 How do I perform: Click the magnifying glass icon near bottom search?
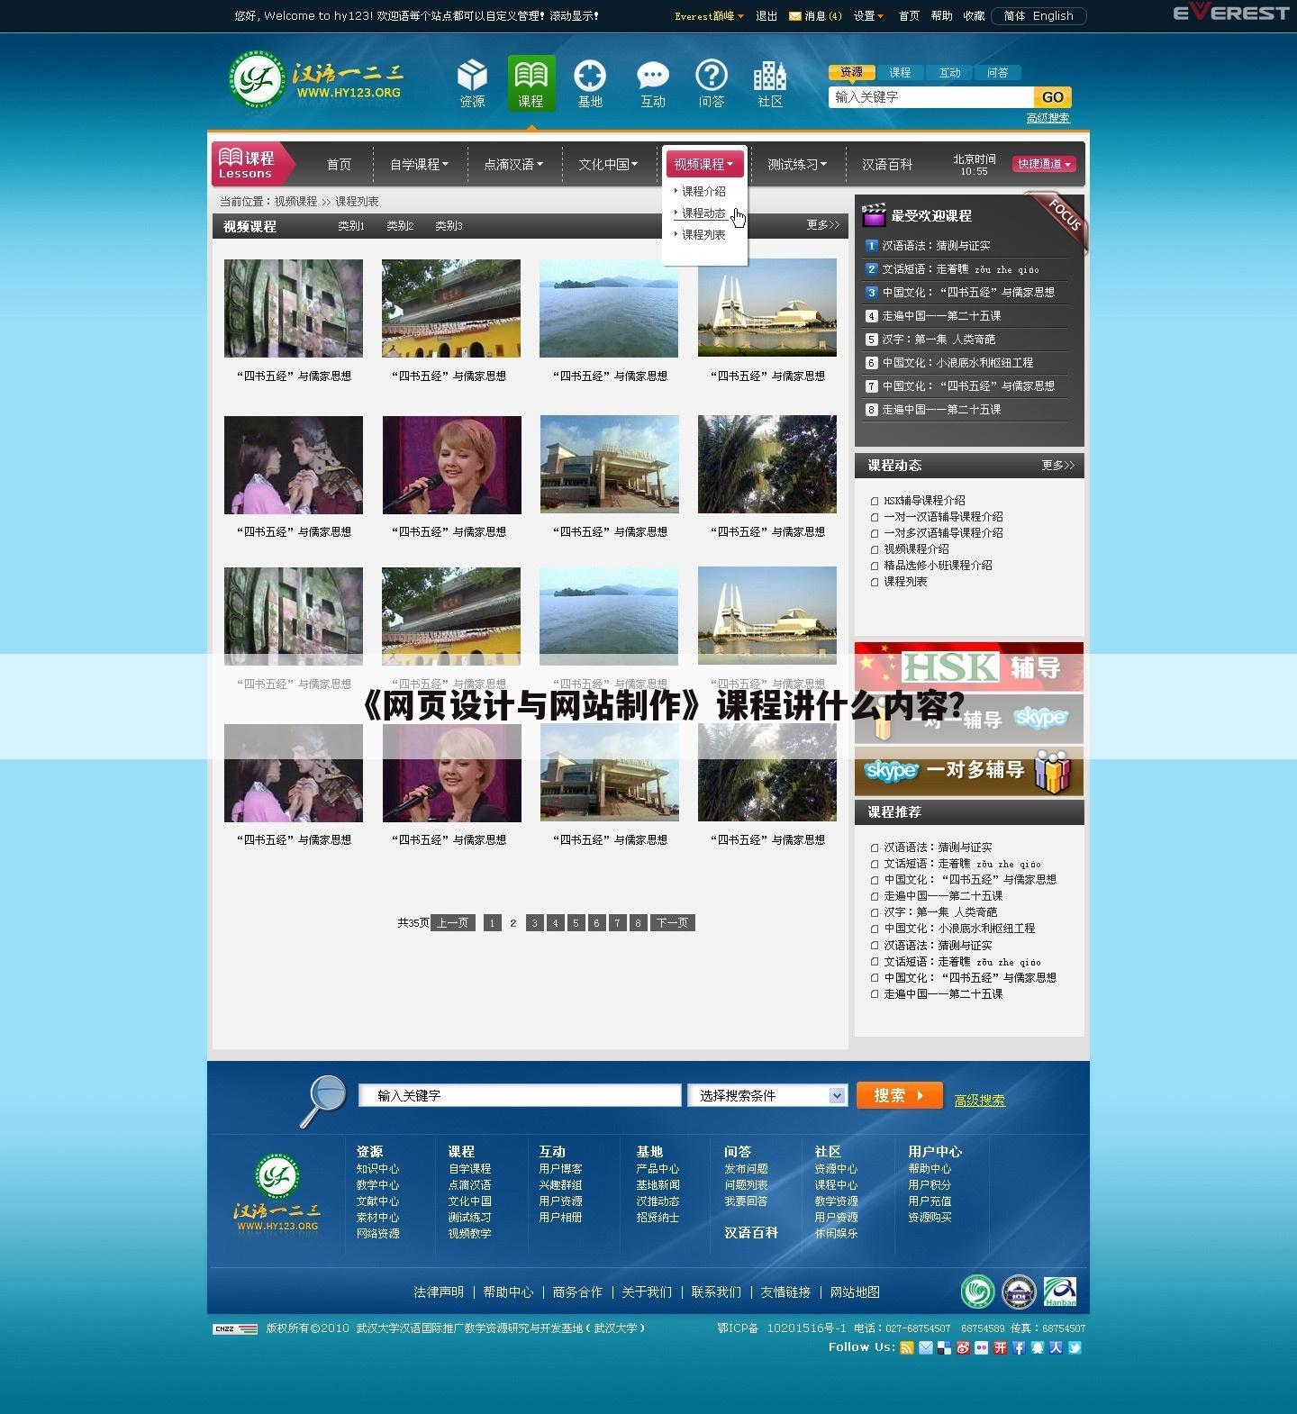[322, 1098]
